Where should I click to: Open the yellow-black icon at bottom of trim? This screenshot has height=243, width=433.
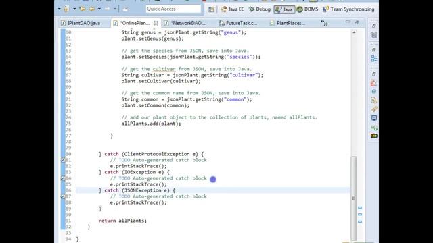tap(374, 136)
